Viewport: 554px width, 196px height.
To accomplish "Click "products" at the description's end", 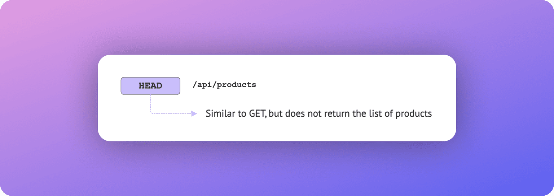I will click(413, 114).
